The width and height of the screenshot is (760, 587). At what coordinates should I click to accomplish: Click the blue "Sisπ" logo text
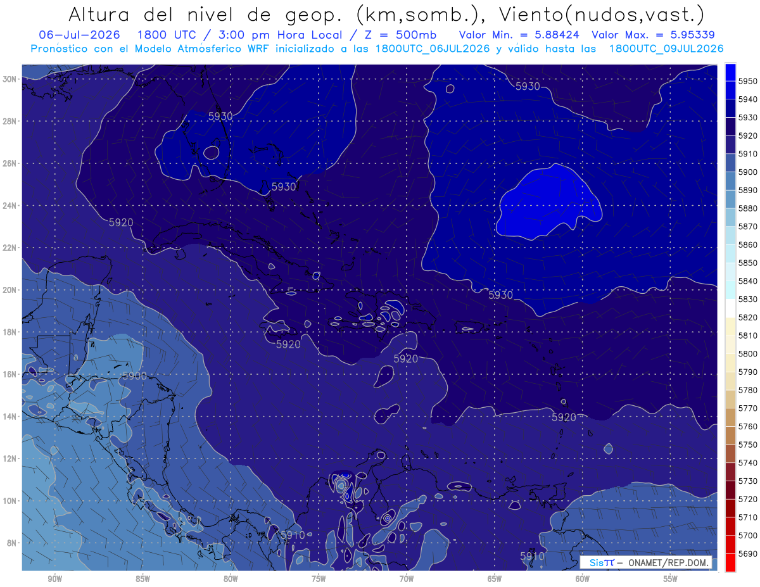602,562
